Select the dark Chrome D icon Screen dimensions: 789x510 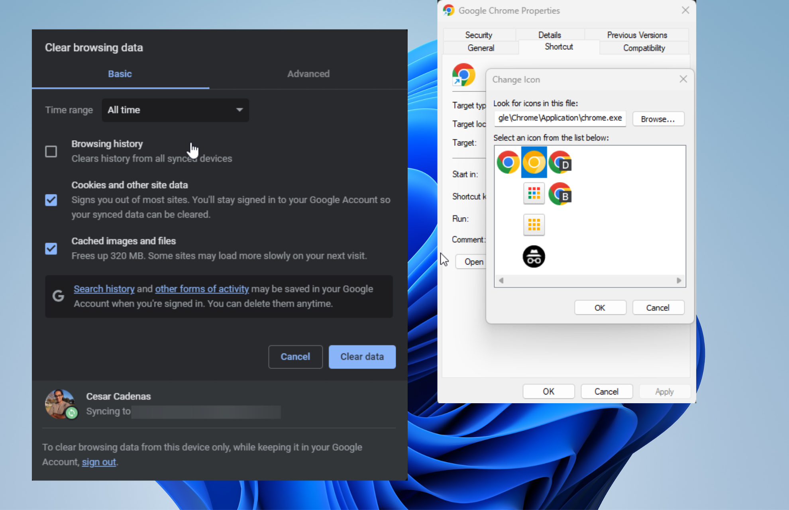pyautogui.click(x=562, y=163)
